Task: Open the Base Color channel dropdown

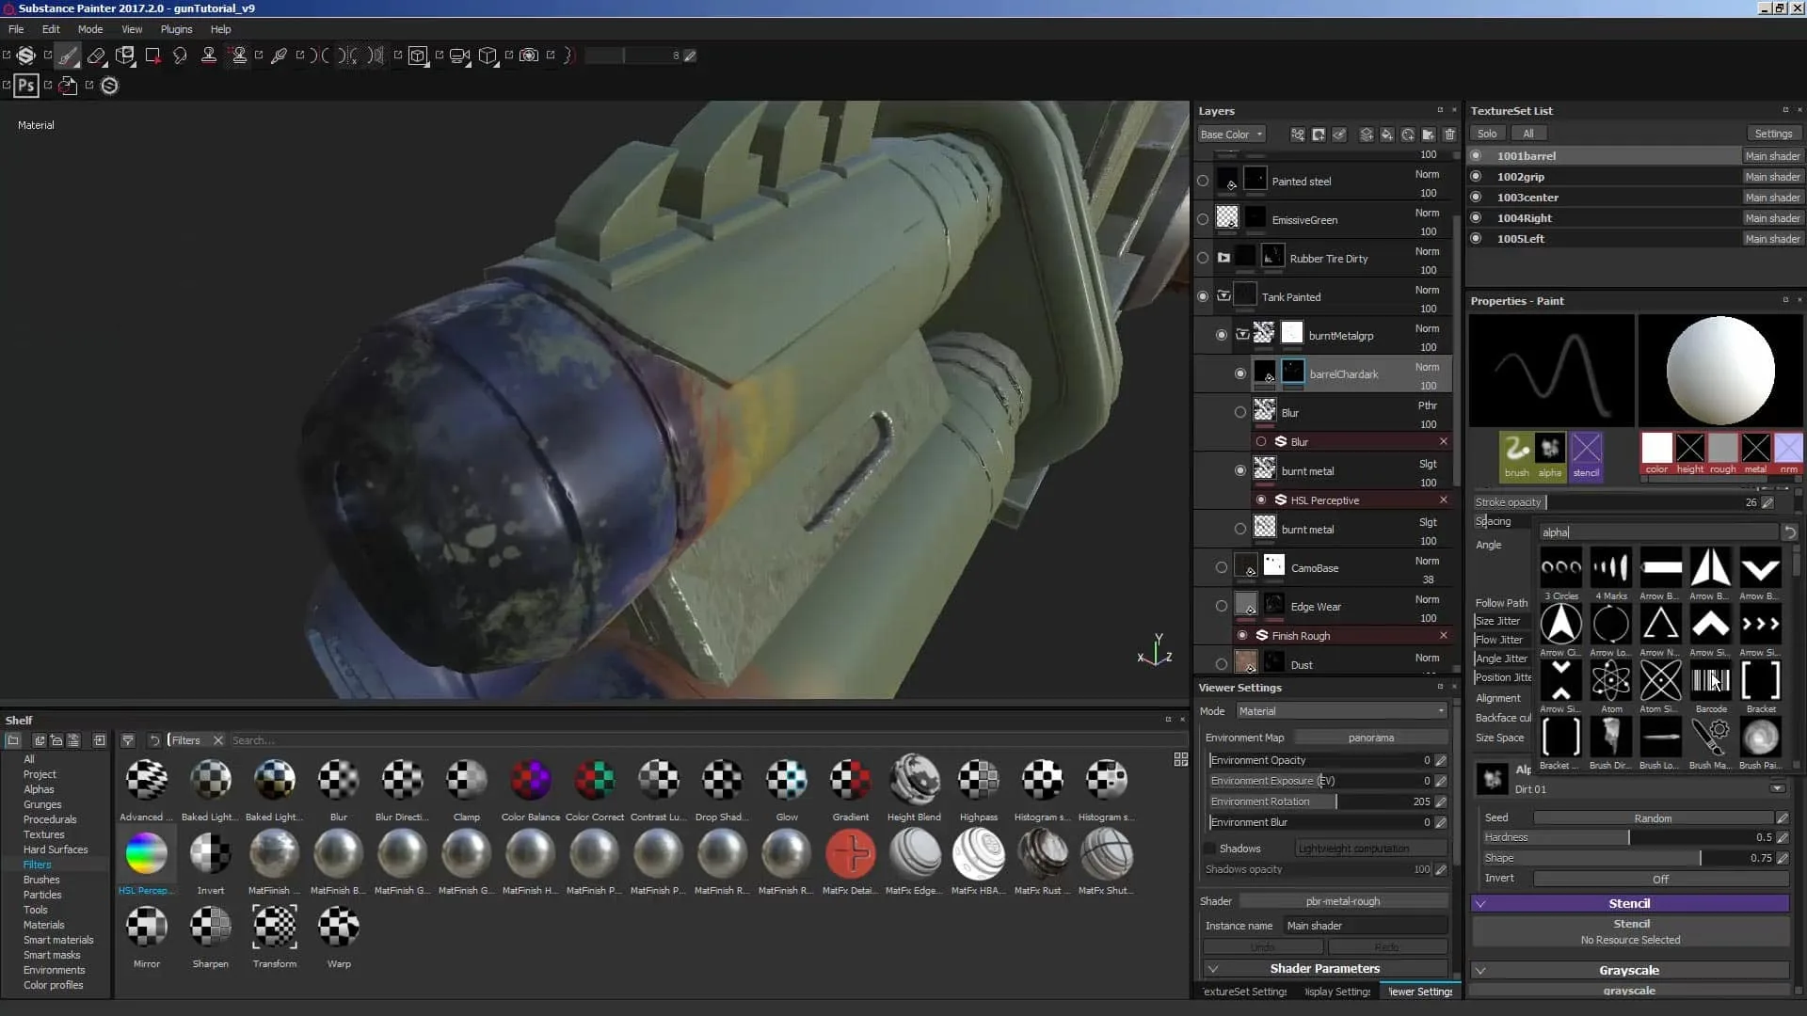Action: pyautogui.click(x=1231, y=135)
